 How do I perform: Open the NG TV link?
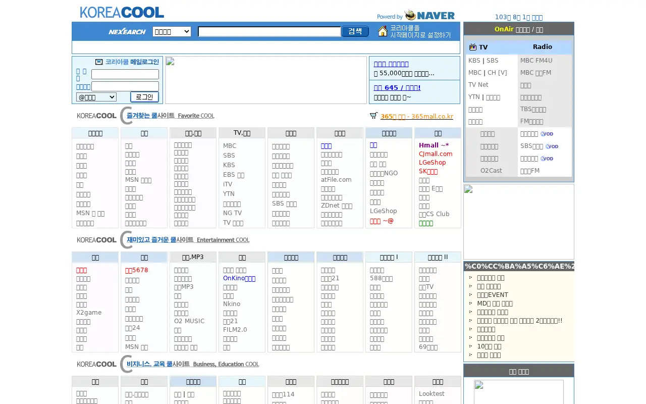click(x=232, y=213)
